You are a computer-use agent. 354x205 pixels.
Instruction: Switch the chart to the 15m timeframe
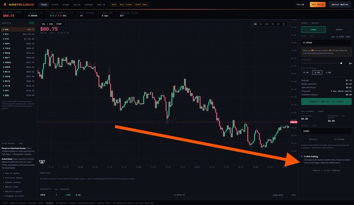coord(267,24)
